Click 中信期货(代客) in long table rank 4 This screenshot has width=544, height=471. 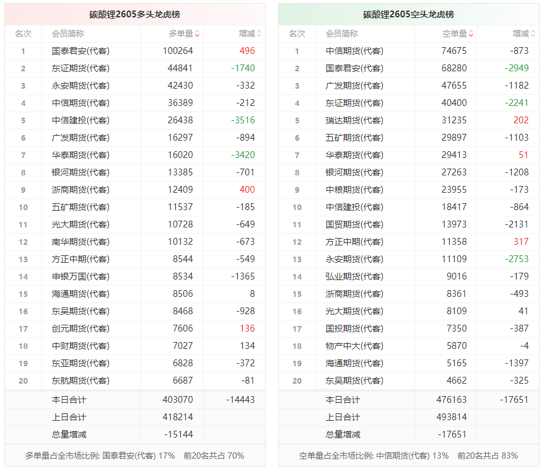click(81, 103)
